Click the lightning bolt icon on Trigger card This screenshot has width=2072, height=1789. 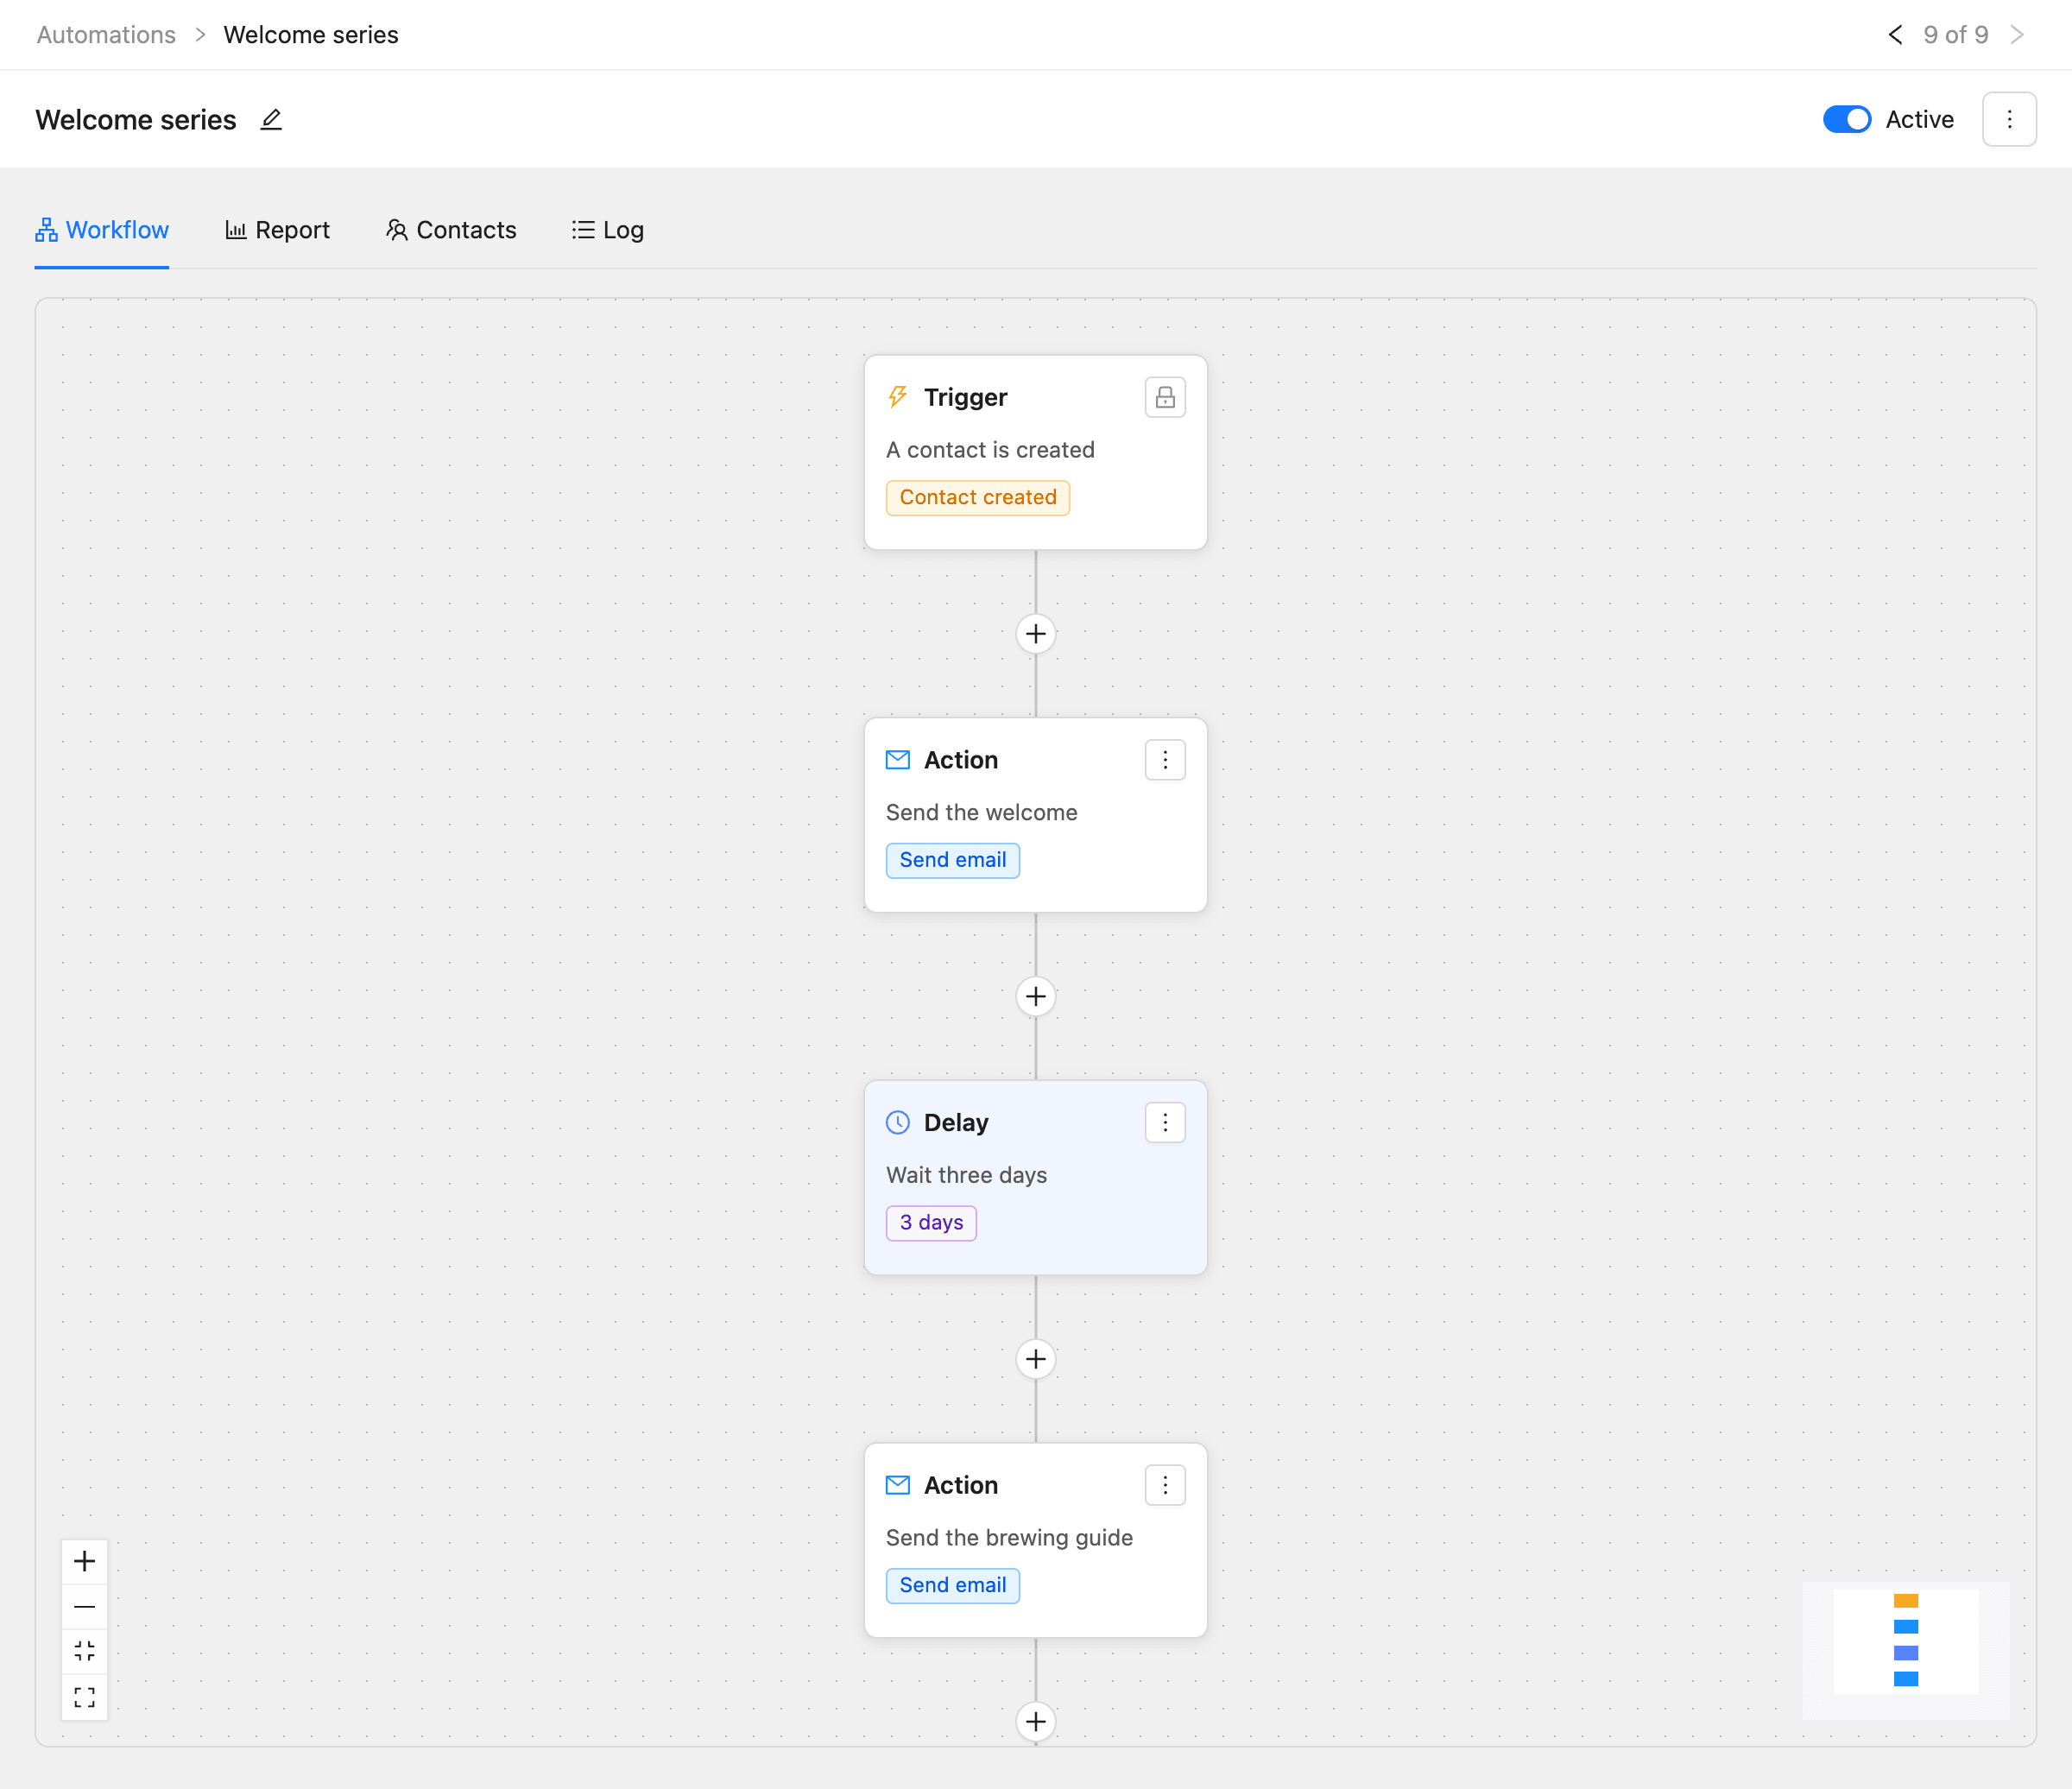point(898,398)
